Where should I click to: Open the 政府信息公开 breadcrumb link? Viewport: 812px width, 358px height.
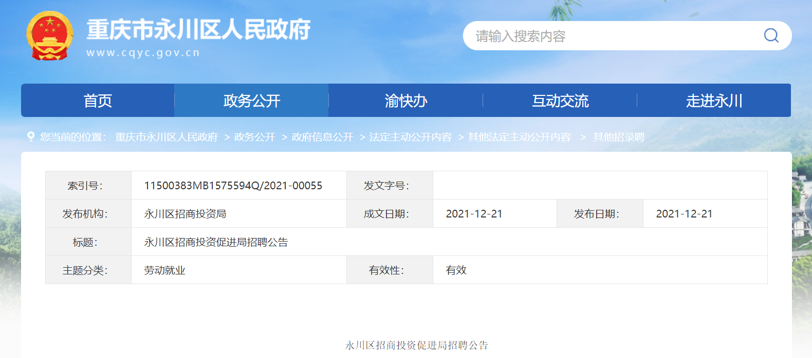(322, 137)
